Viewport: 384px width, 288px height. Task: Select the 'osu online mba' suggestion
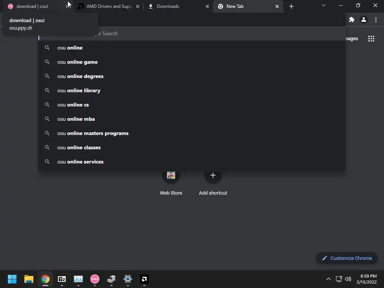pos(192,119)
